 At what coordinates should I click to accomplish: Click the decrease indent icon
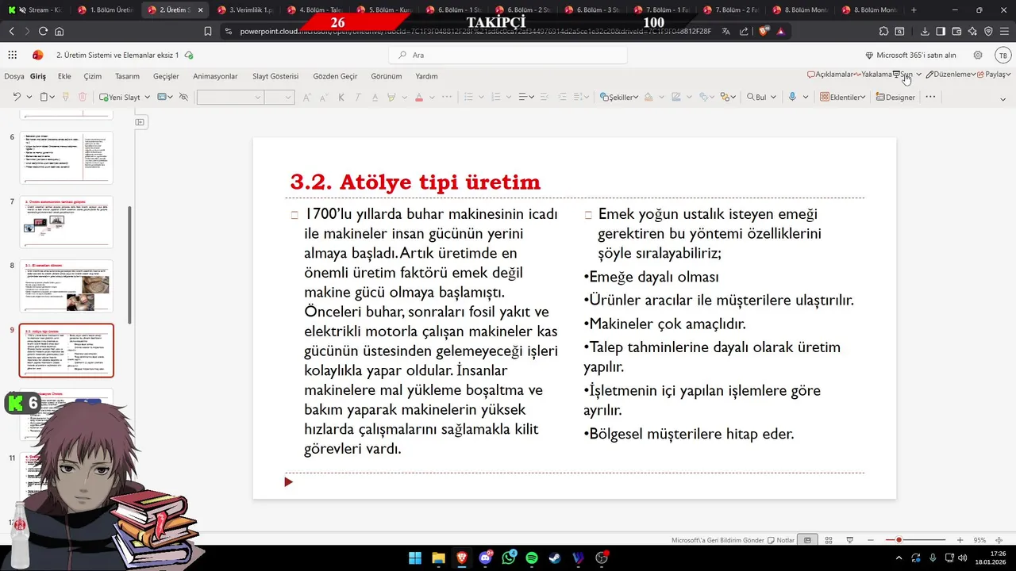click(544, 97)
